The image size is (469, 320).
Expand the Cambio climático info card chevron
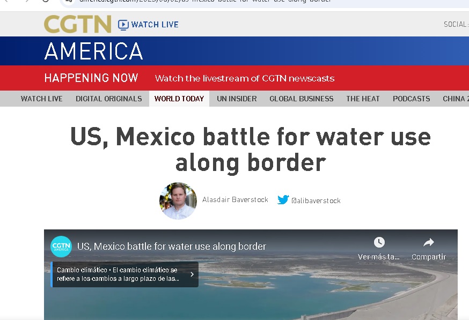coord(192,274)
